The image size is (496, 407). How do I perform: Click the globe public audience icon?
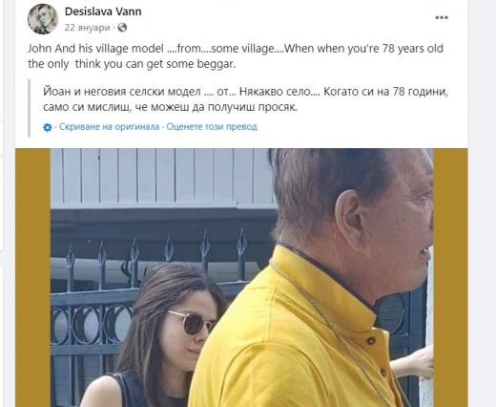click(122, 28)
